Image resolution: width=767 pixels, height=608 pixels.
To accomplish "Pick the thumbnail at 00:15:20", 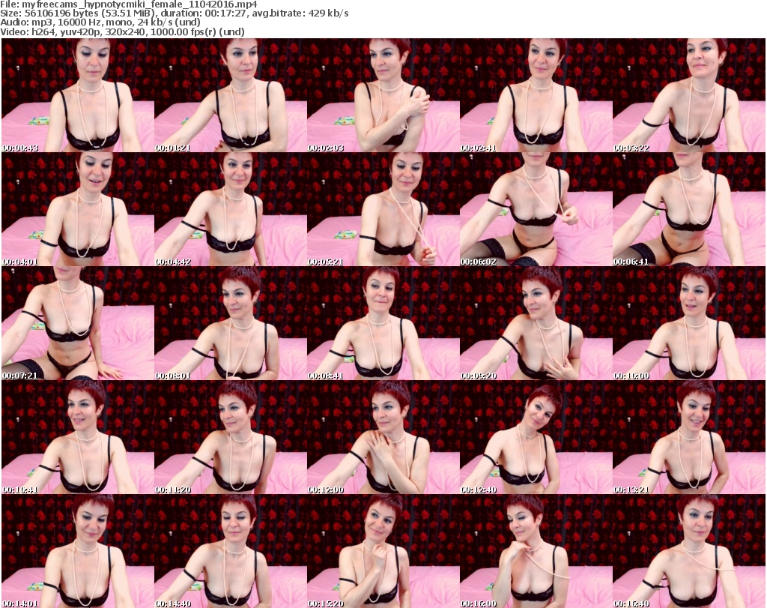I will pos(383,551).
